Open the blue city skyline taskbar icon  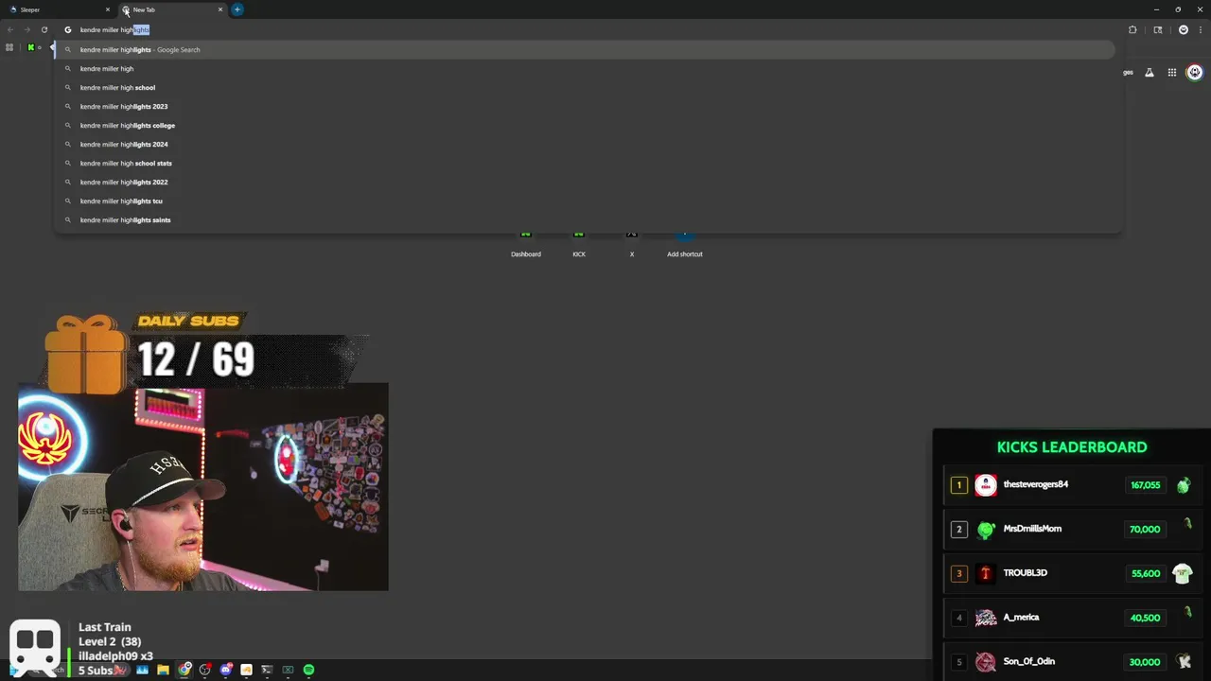pos(142,670)
